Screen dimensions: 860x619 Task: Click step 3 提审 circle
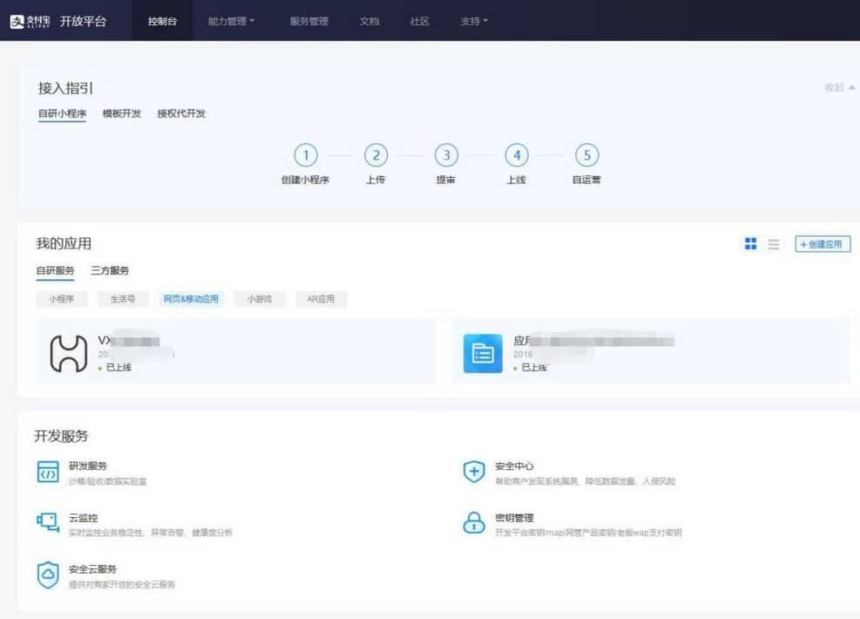point(446,155)
